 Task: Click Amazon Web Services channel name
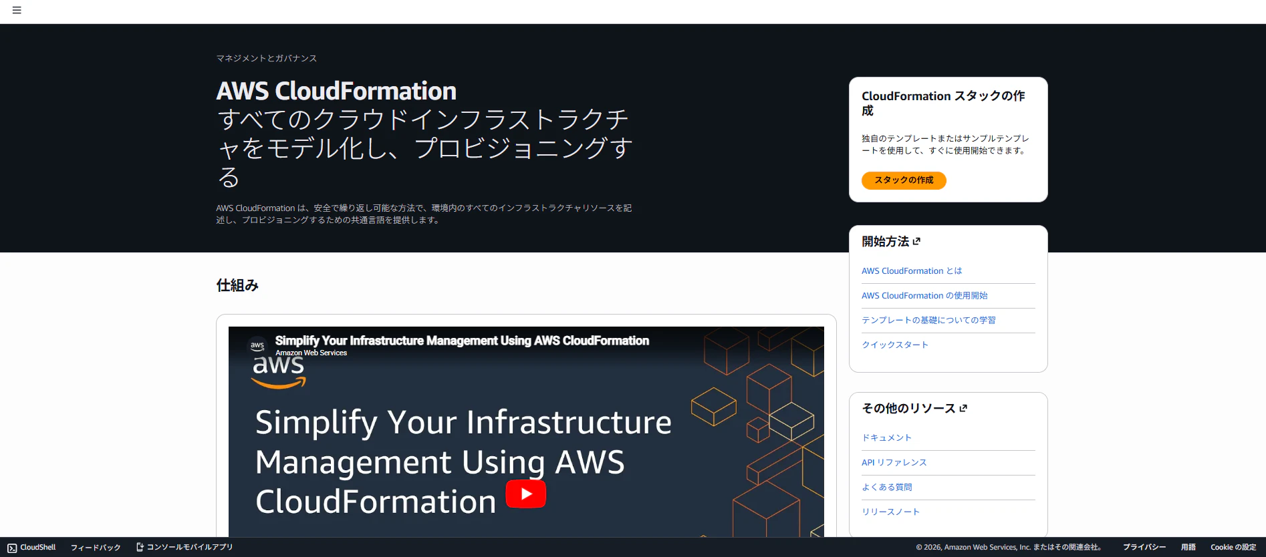point(311,353)
